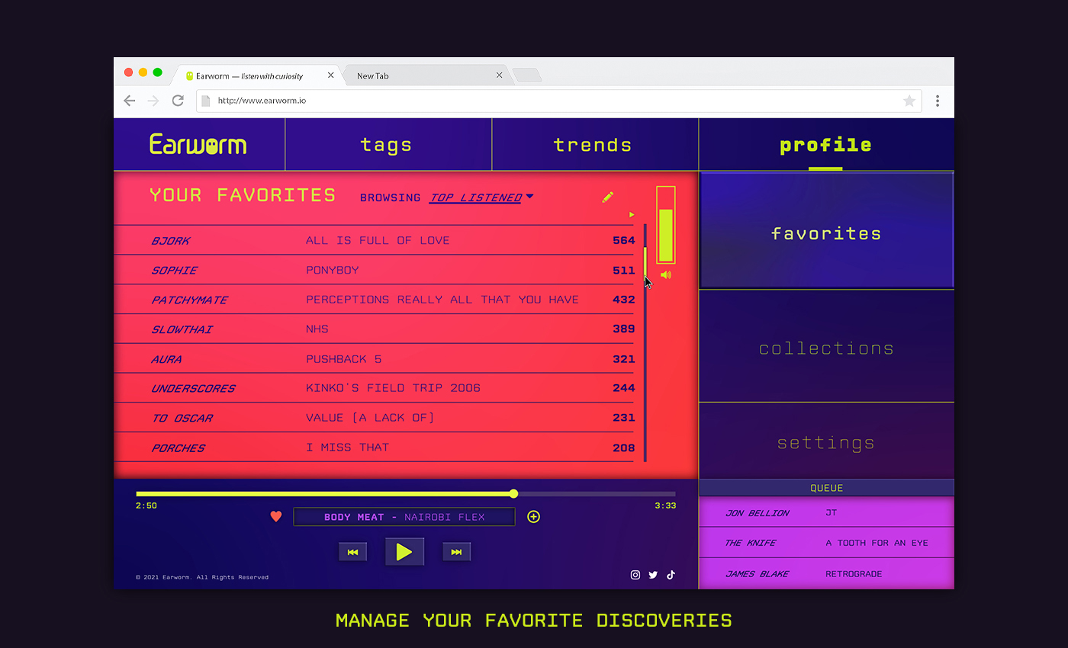Select James Blake Retrograde in the queue
Screen dimensions: 1068x648
click(826, 573)
